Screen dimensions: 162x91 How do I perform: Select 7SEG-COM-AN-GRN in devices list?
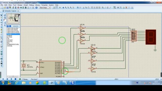pos(13,28)
